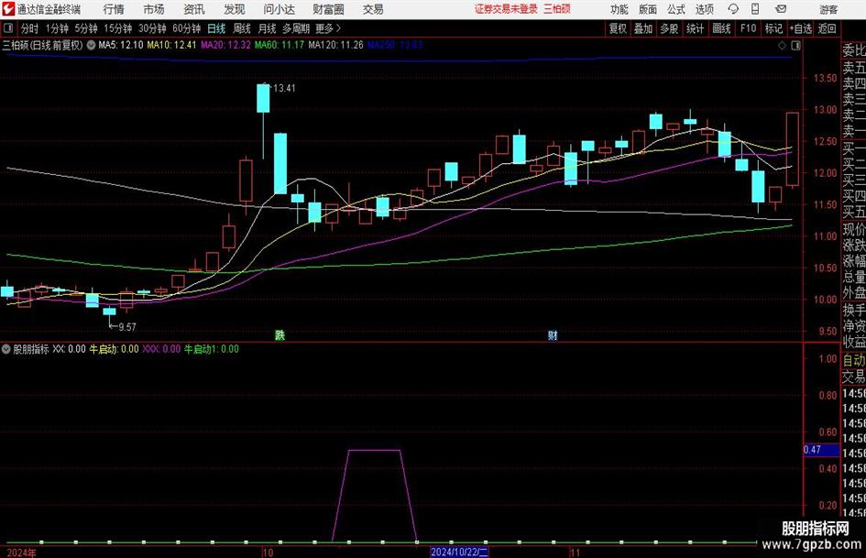Screen dimensions: 866x558
Task: Click the 牛启动1: 0.00 indicator value
Action: click(x=212, y=349)
